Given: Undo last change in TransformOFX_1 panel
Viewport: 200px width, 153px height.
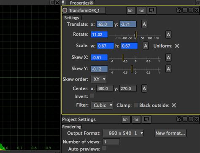Looking at the screenshot, I should pos(131,11).
